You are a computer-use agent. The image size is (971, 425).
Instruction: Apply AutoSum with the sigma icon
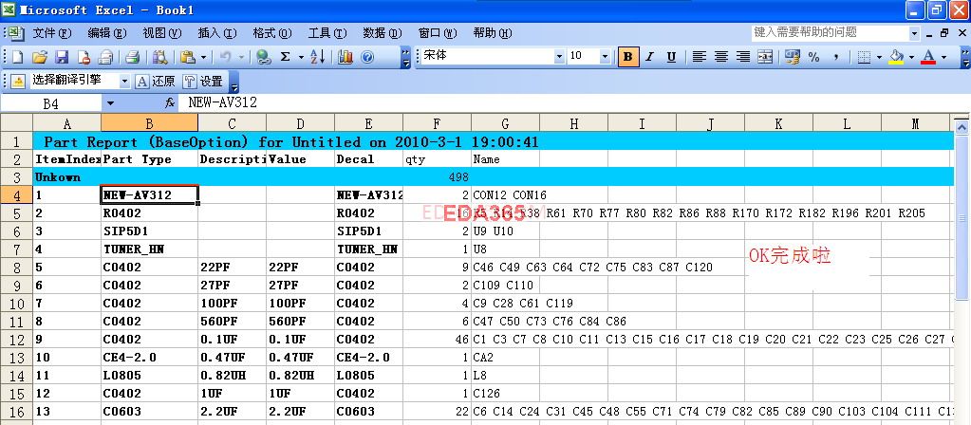[285, 58]
